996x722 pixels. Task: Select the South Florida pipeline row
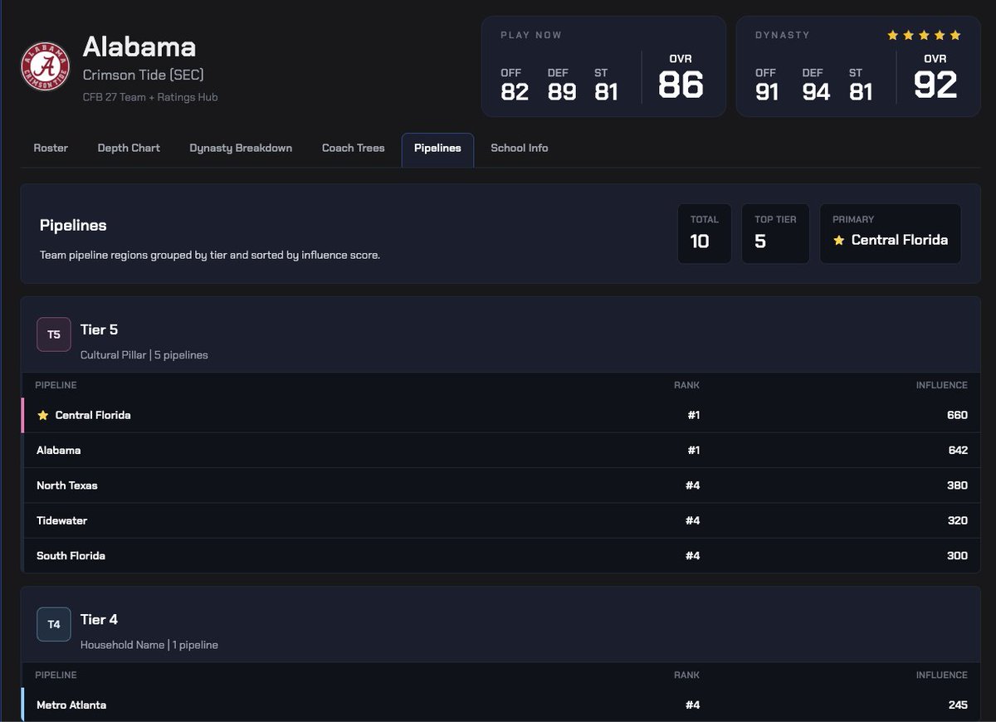(x=500, y=555)
